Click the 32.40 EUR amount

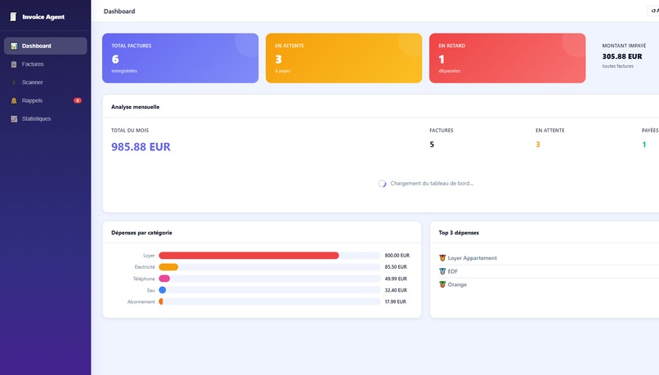(396, 290)
